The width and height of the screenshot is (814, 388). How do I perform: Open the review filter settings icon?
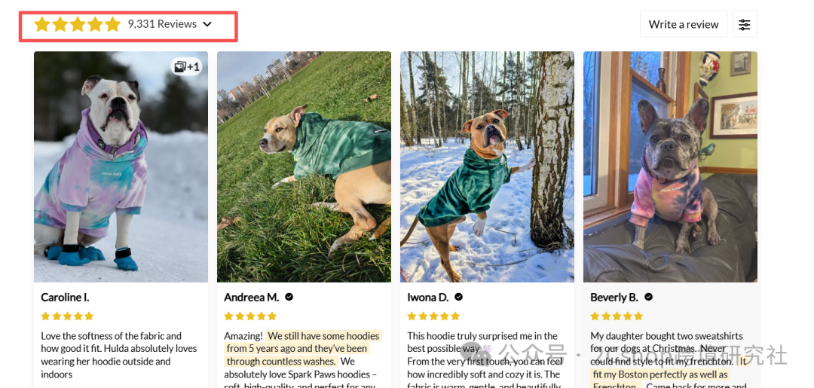[x=745, y=24]
